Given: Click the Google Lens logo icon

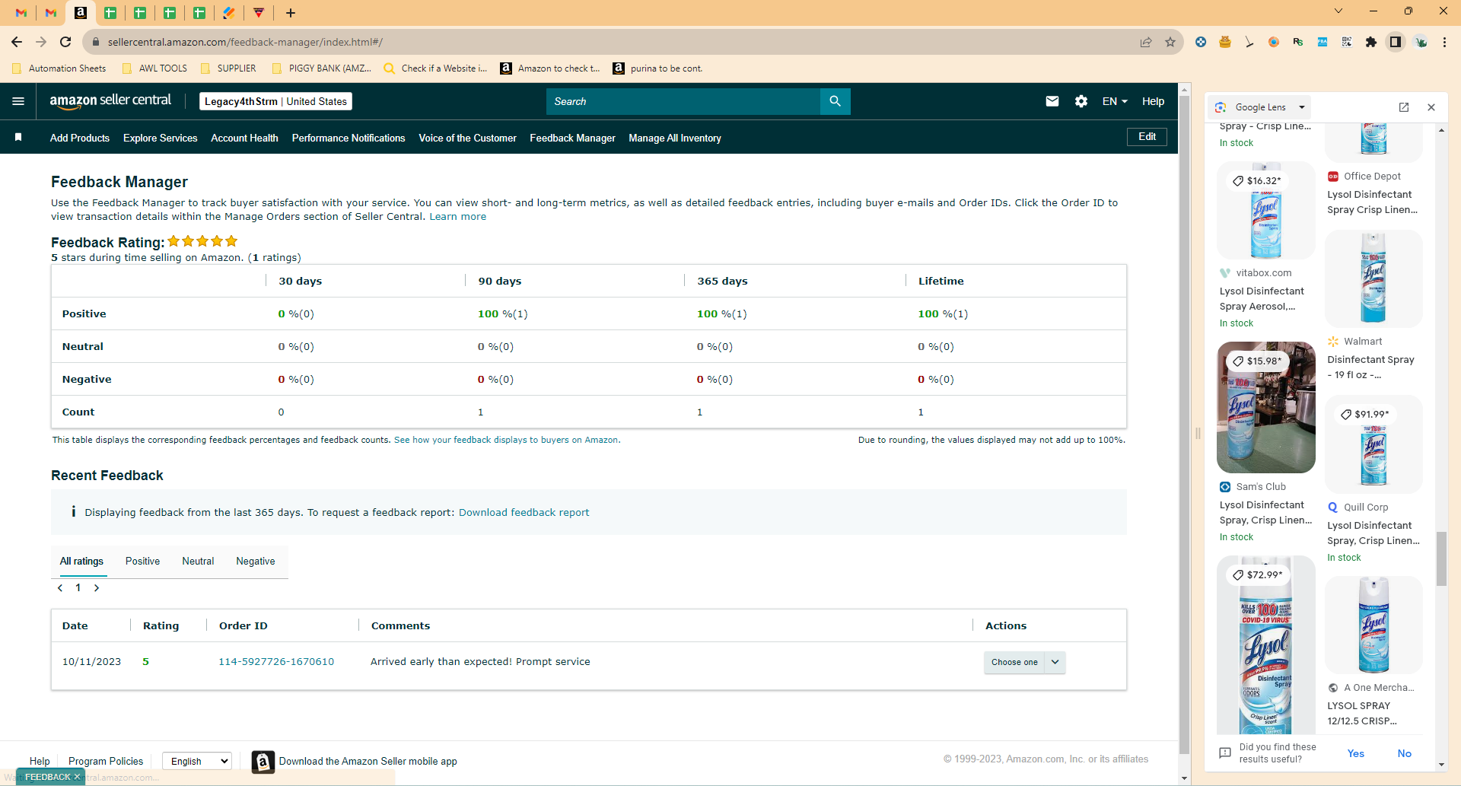Looking at the screenshot, I should point(1221,107).
